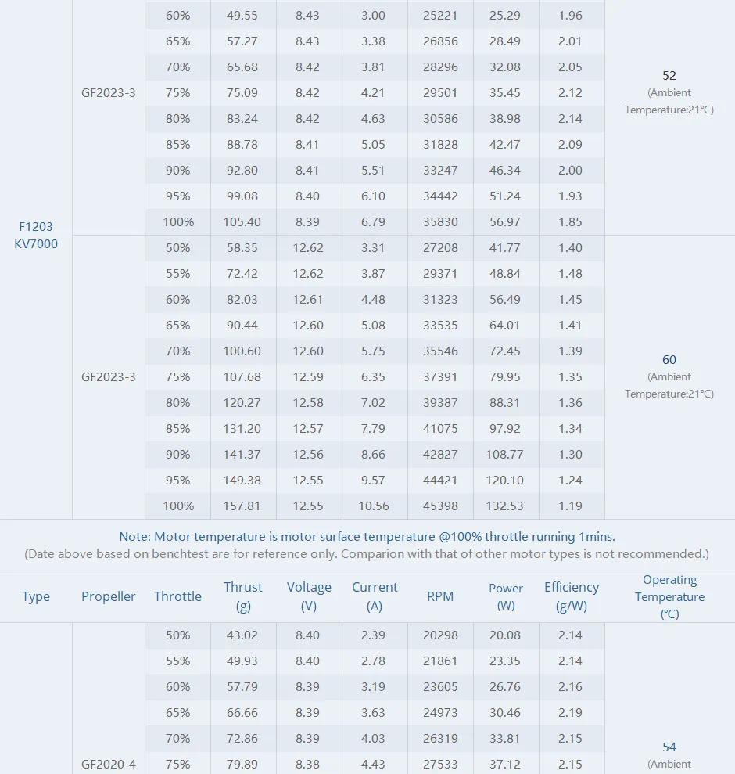Click the F1203 KV7000 motor type cell
This screenshot has width=735, height=774.
click(x=36, y=235)
